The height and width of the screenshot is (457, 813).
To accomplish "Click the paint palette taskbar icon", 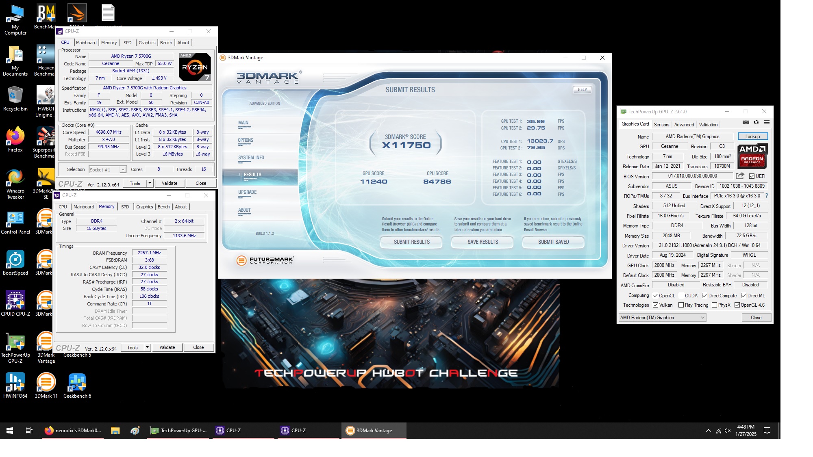I will click(x=135, y=431).
